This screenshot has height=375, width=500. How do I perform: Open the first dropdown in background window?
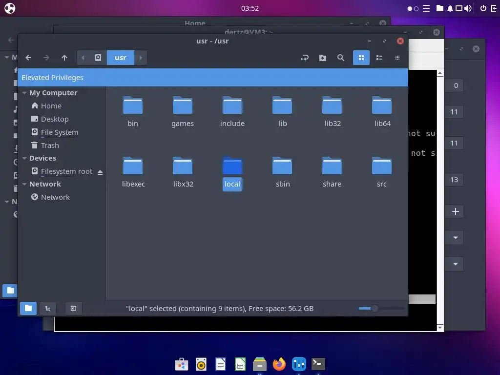click(x=456, y=238)
